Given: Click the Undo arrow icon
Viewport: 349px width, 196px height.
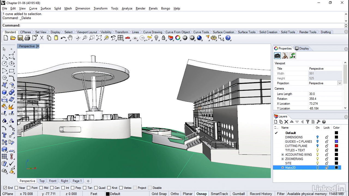Looking at the screenshot, I should [63, 38].
